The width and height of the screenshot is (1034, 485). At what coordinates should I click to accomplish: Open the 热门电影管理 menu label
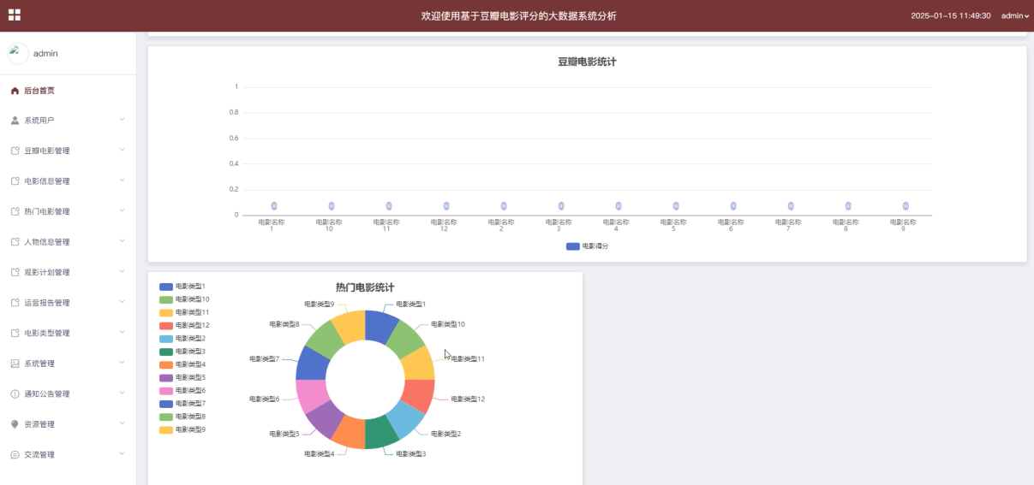pos(47,212)
